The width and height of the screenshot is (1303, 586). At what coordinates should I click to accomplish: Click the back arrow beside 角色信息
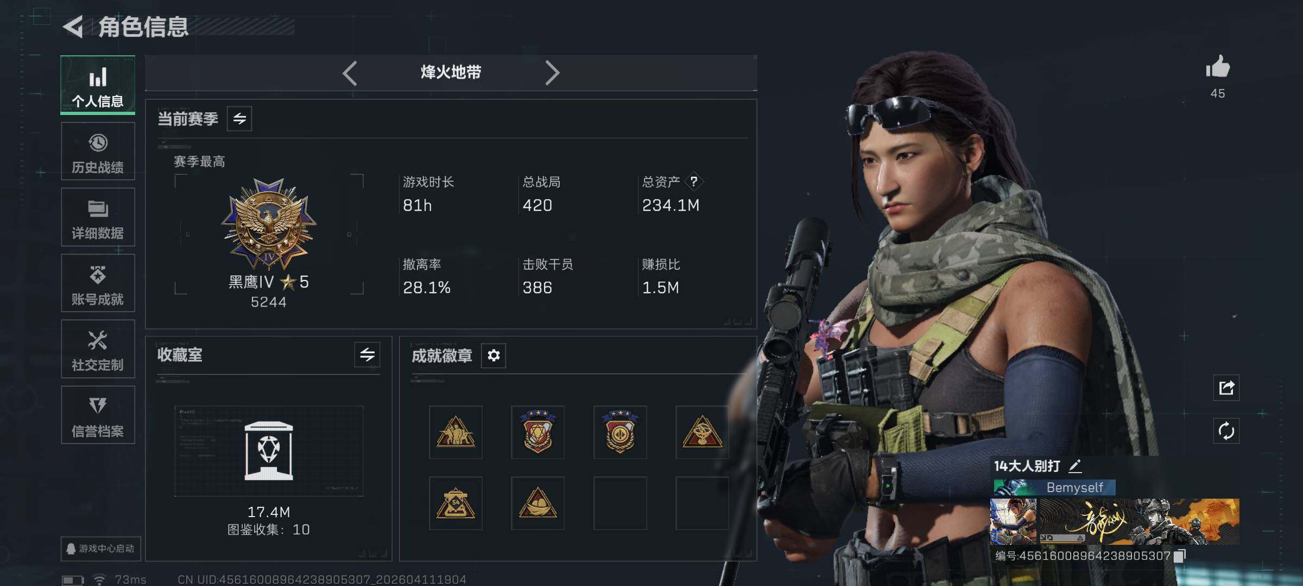point(73,27)
